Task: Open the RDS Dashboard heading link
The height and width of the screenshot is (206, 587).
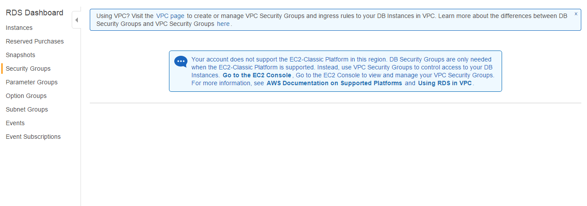Action: pos(35,13)
